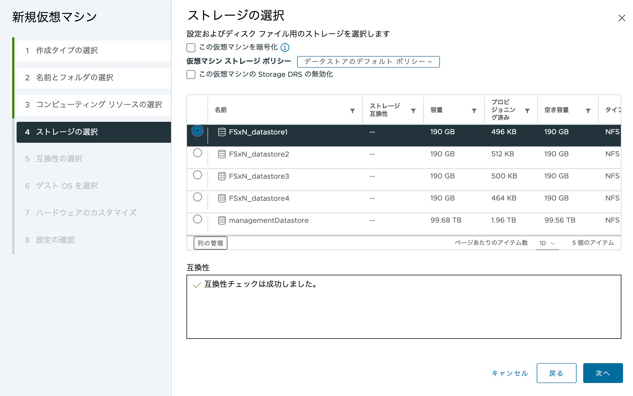Click the encryption info icon
Screen dimensions: 633x396
(285, 47)
